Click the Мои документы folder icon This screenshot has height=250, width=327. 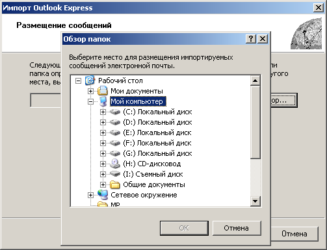102,91
